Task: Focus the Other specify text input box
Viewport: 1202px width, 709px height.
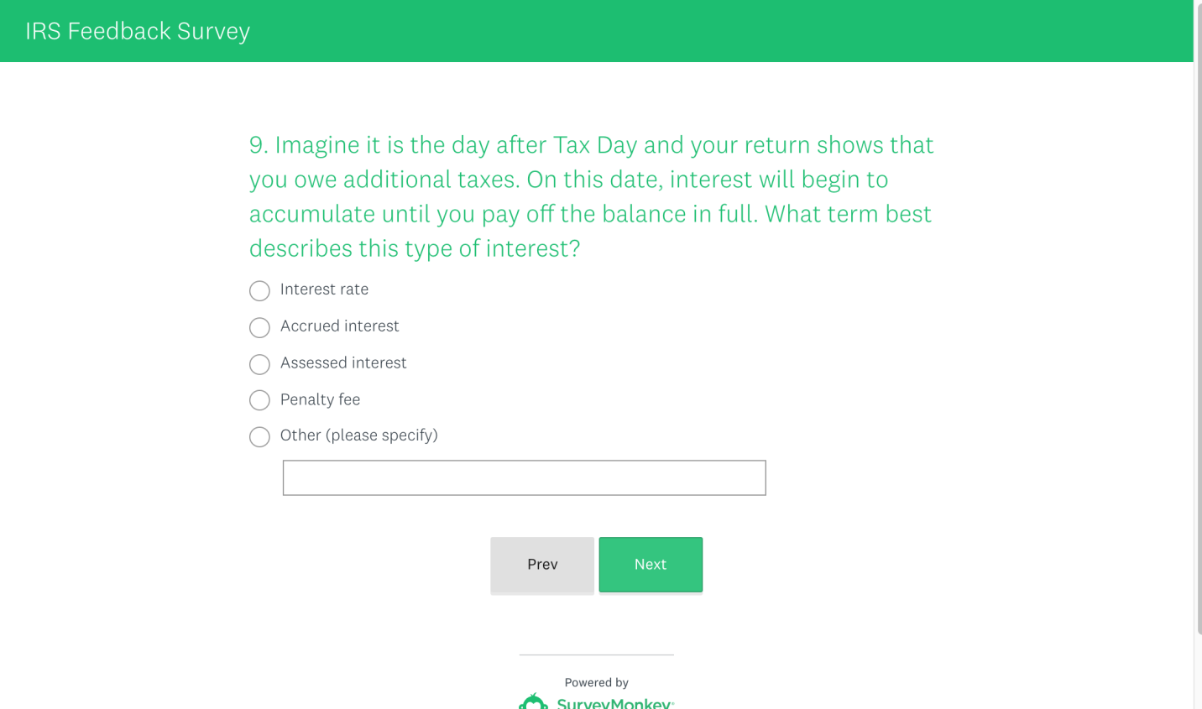Action: coord(524,477)
